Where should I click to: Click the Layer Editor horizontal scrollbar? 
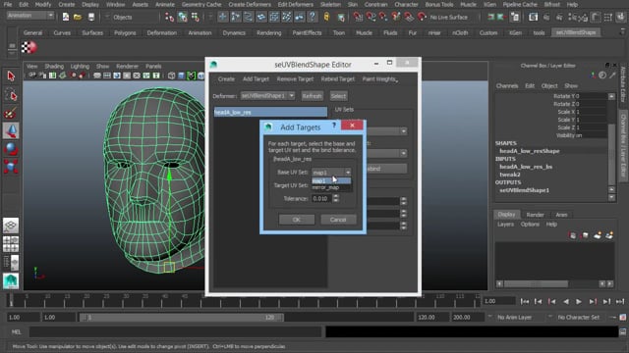pyautogui.click(x=536, y=283)
